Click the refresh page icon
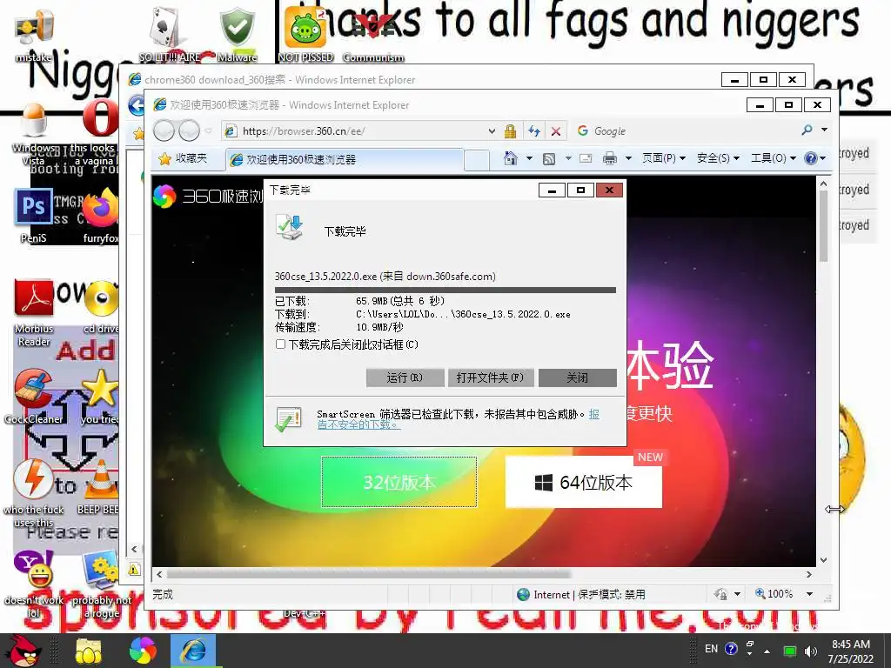 [533, 131]
